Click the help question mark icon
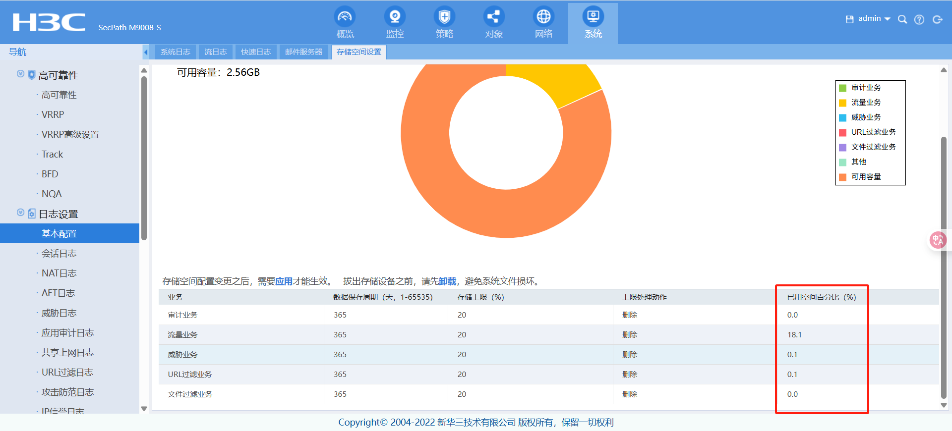 [919, 19]
